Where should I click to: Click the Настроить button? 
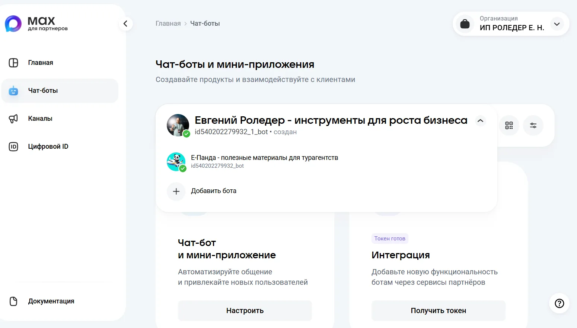point(245,310)
